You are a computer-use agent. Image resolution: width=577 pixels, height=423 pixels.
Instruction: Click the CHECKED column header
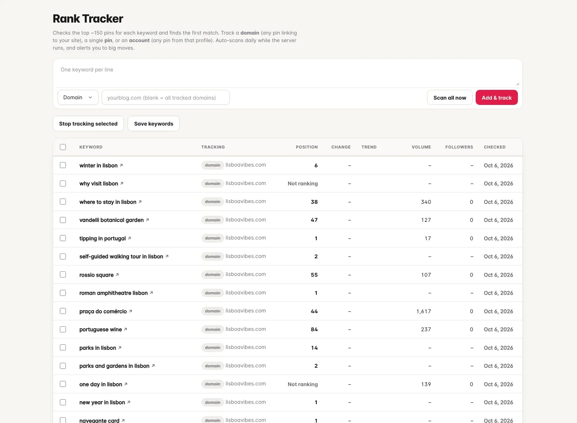(495, 147)
